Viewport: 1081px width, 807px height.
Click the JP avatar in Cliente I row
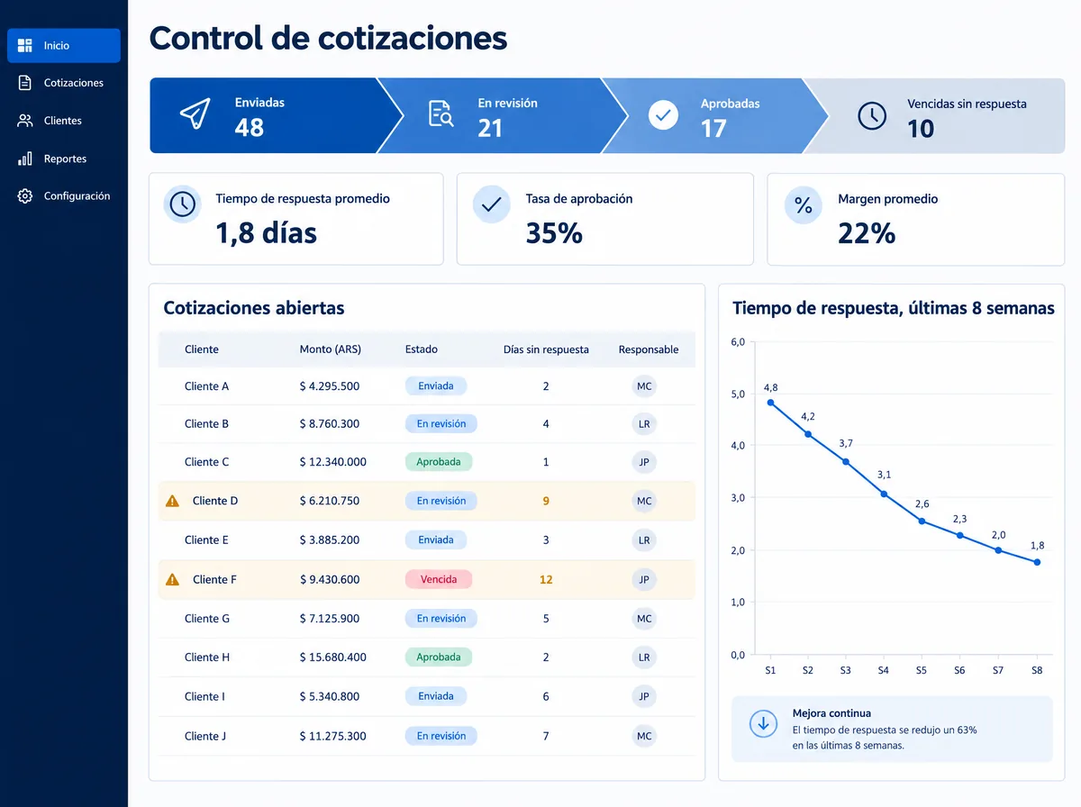pyautogui.click(x=644, y=696)
